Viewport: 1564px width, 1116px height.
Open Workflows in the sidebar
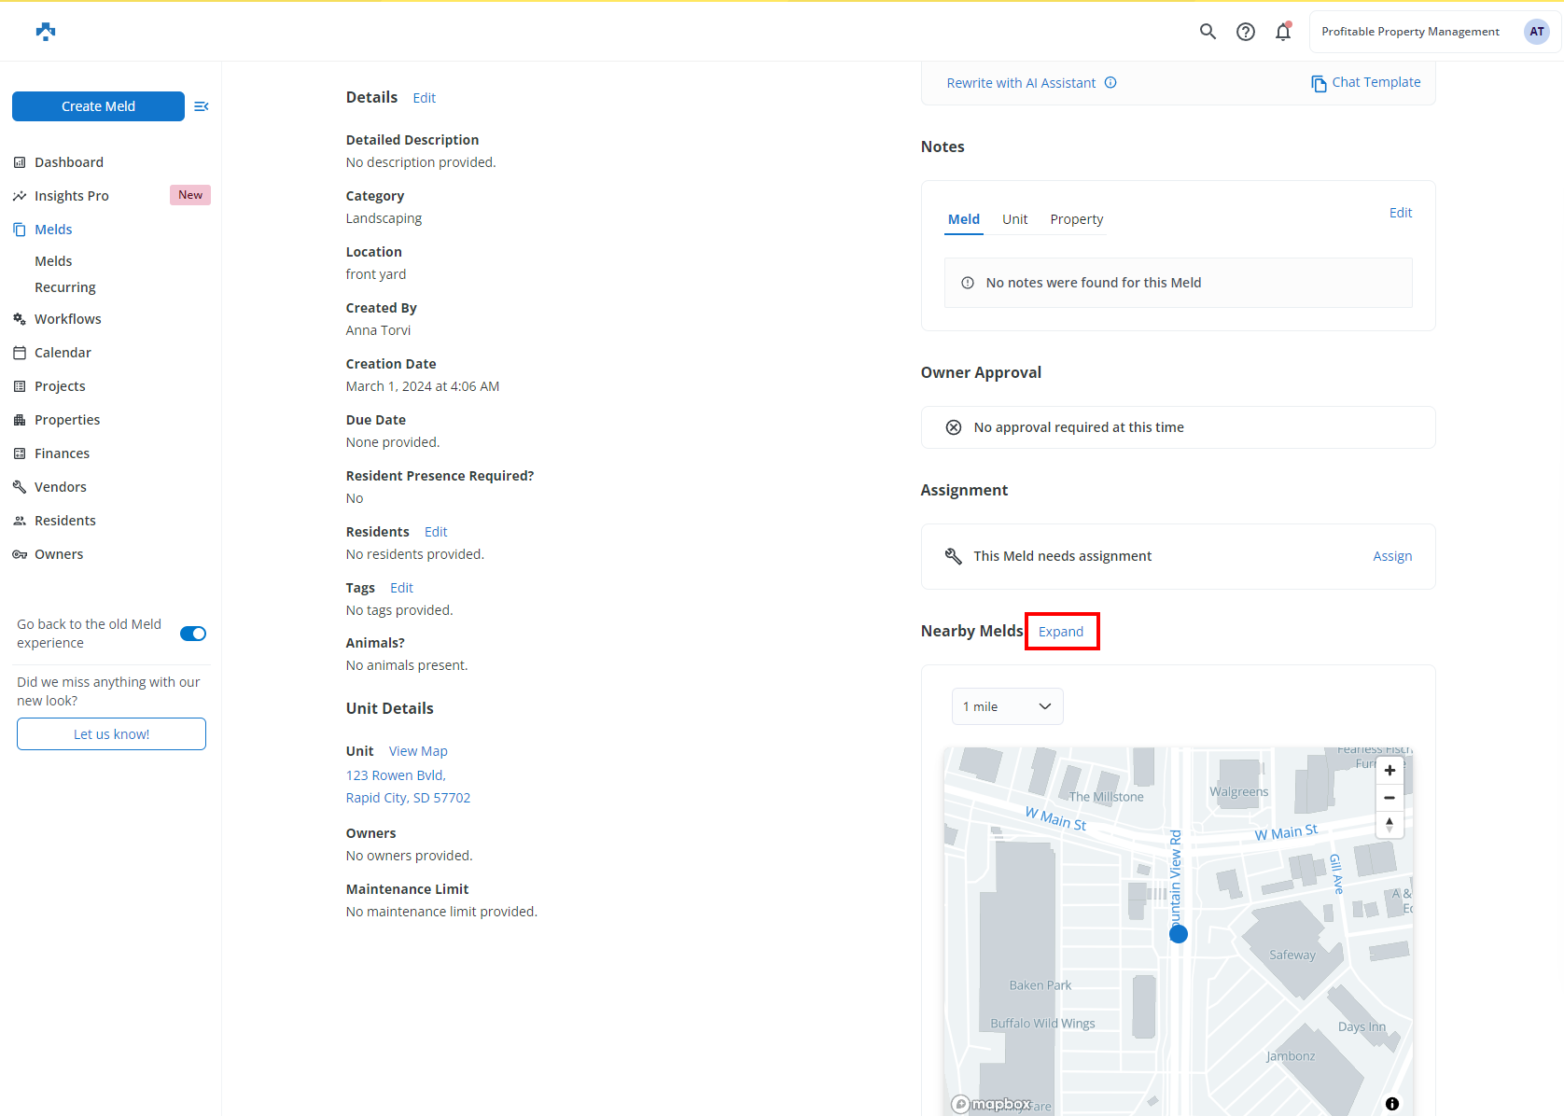tap(67, 319)
